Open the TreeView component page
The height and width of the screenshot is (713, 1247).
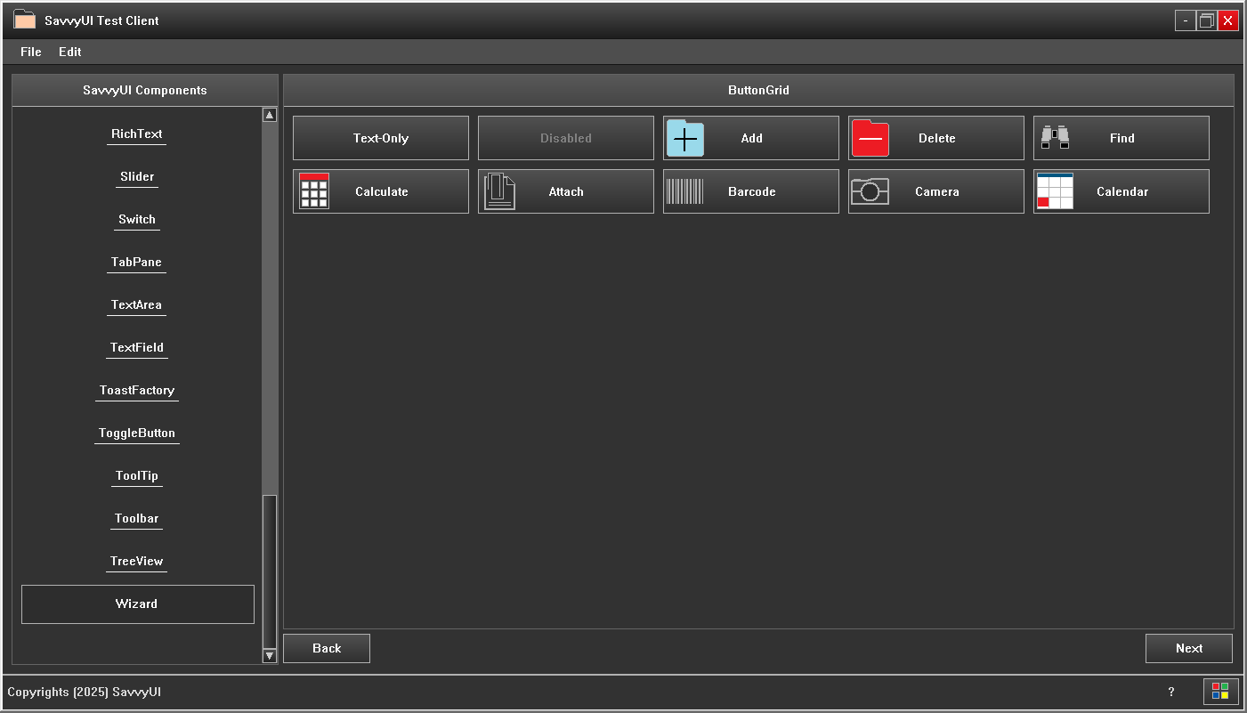[136, 561]
